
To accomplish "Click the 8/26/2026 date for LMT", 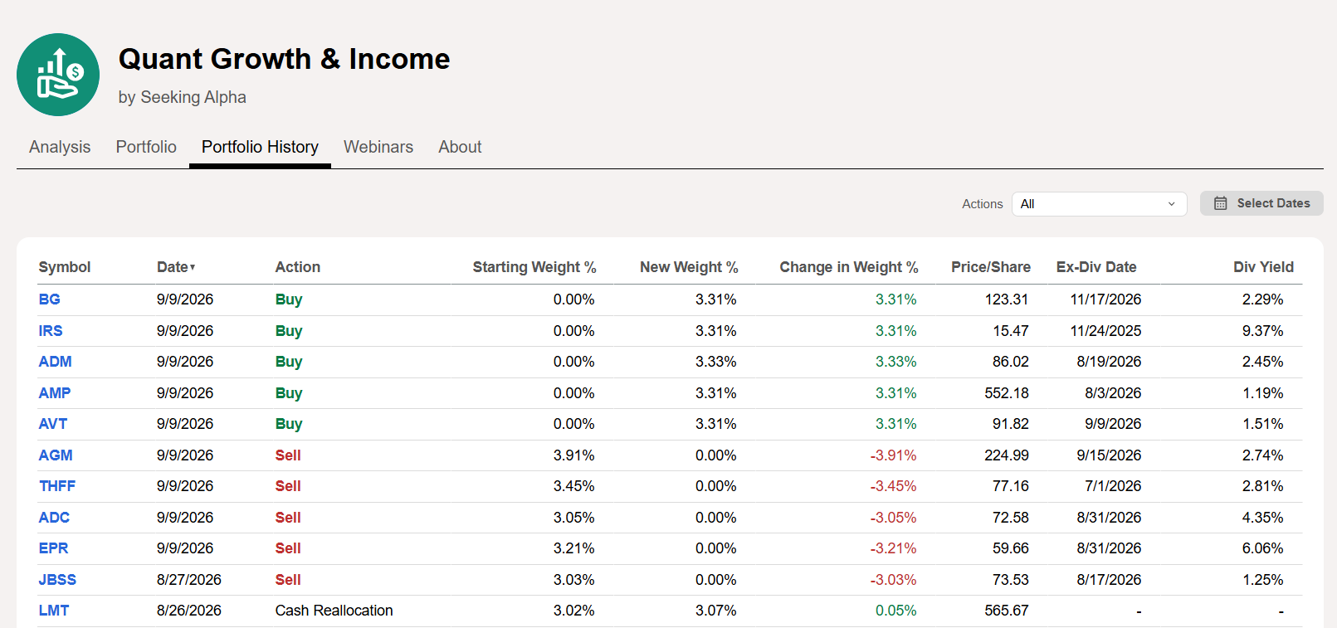I will tap(189, 611).
